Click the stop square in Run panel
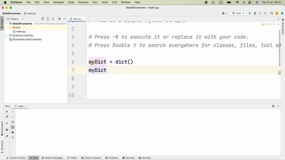The image size is (285, 160). (7, 123)
